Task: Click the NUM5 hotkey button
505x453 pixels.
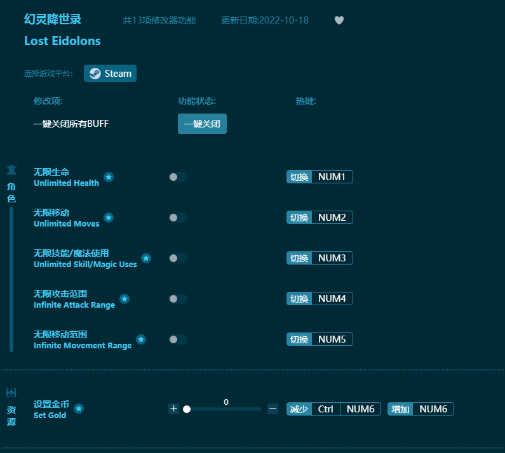Action: (x=332, y=339)
